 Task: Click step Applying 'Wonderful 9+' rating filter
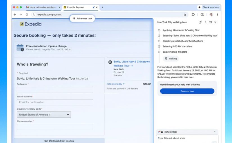(181, 30)
